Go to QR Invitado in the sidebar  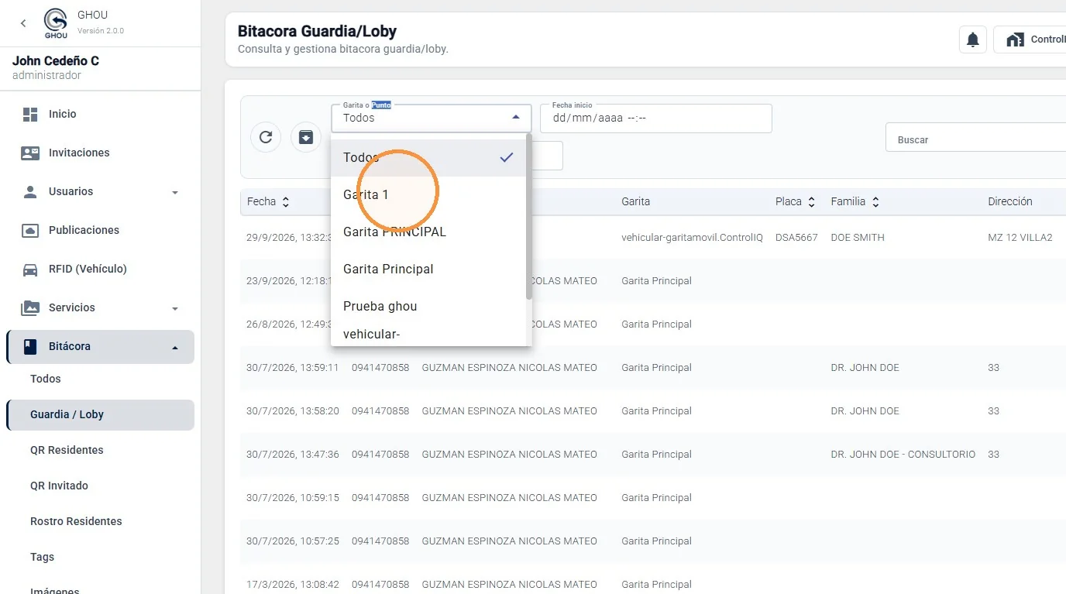tap(100, 486)
